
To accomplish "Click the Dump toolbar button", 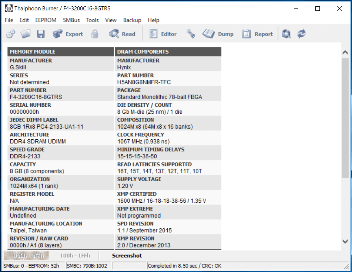I will tap(218, 34).
